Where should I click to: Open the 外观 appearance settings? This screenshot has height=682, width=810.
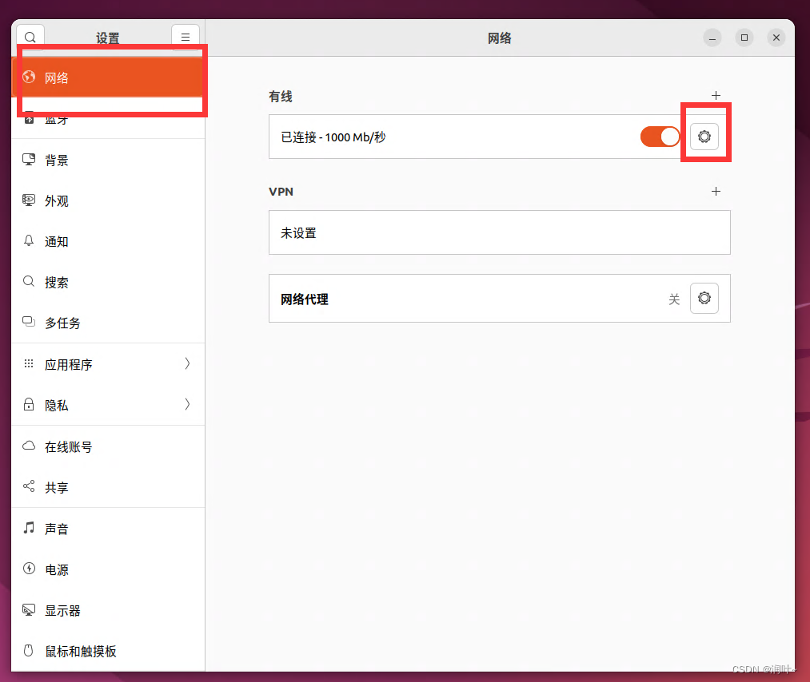pos(108,200)
